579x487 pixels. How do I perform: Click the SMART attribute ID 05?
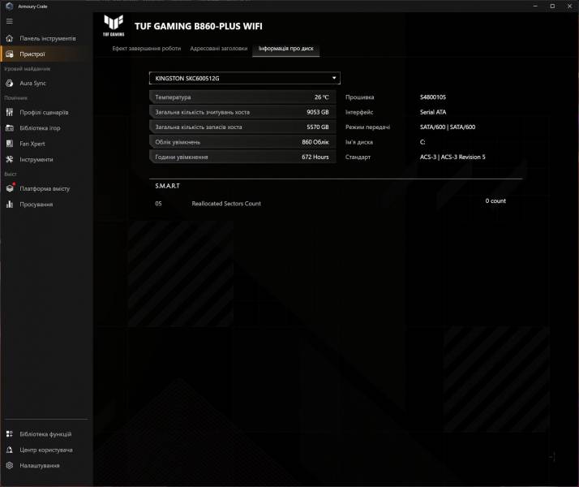coord(158,204)
